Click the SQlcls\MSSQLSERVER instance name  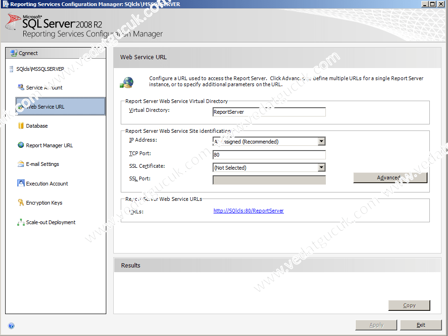click(x=40, y=69)
